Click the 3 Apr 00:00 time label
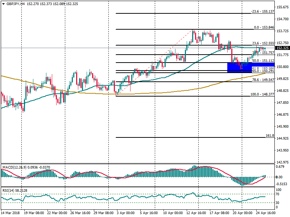This screenshot has width=290, height=217. click(x=126, y=213)
